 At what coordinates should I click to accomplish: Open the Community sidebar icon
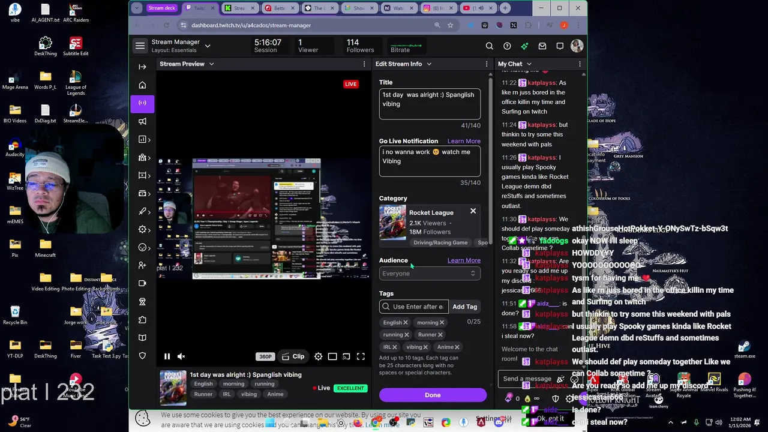click(x=142, y=157)
